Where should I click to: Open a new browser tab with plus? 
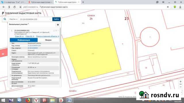83,2
